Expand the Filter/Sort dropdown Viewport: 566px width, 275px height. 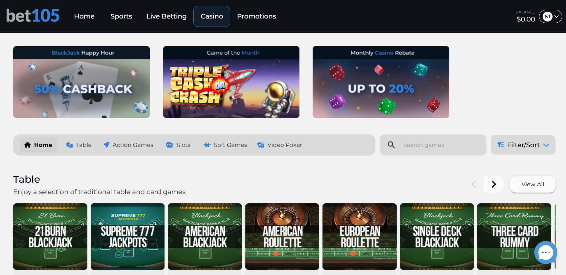[523, 145]
